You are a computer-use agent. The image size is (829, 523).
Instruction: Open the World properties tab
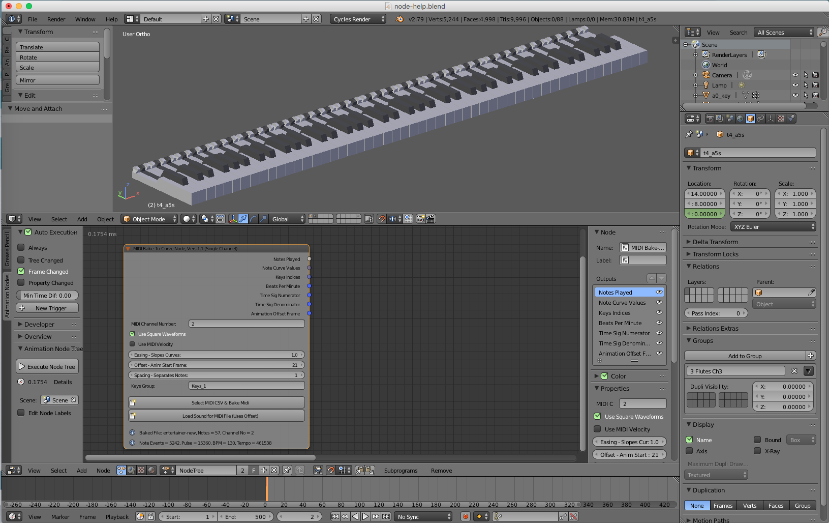(740, 119)
